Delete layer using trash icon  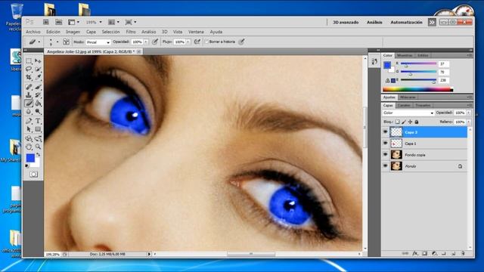463,253
